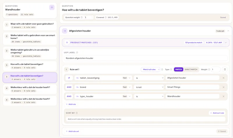Open the operator dropdown for tablet_bevestiging rule
The width and height of the screenshot is (233, 138).
point(149,78)
